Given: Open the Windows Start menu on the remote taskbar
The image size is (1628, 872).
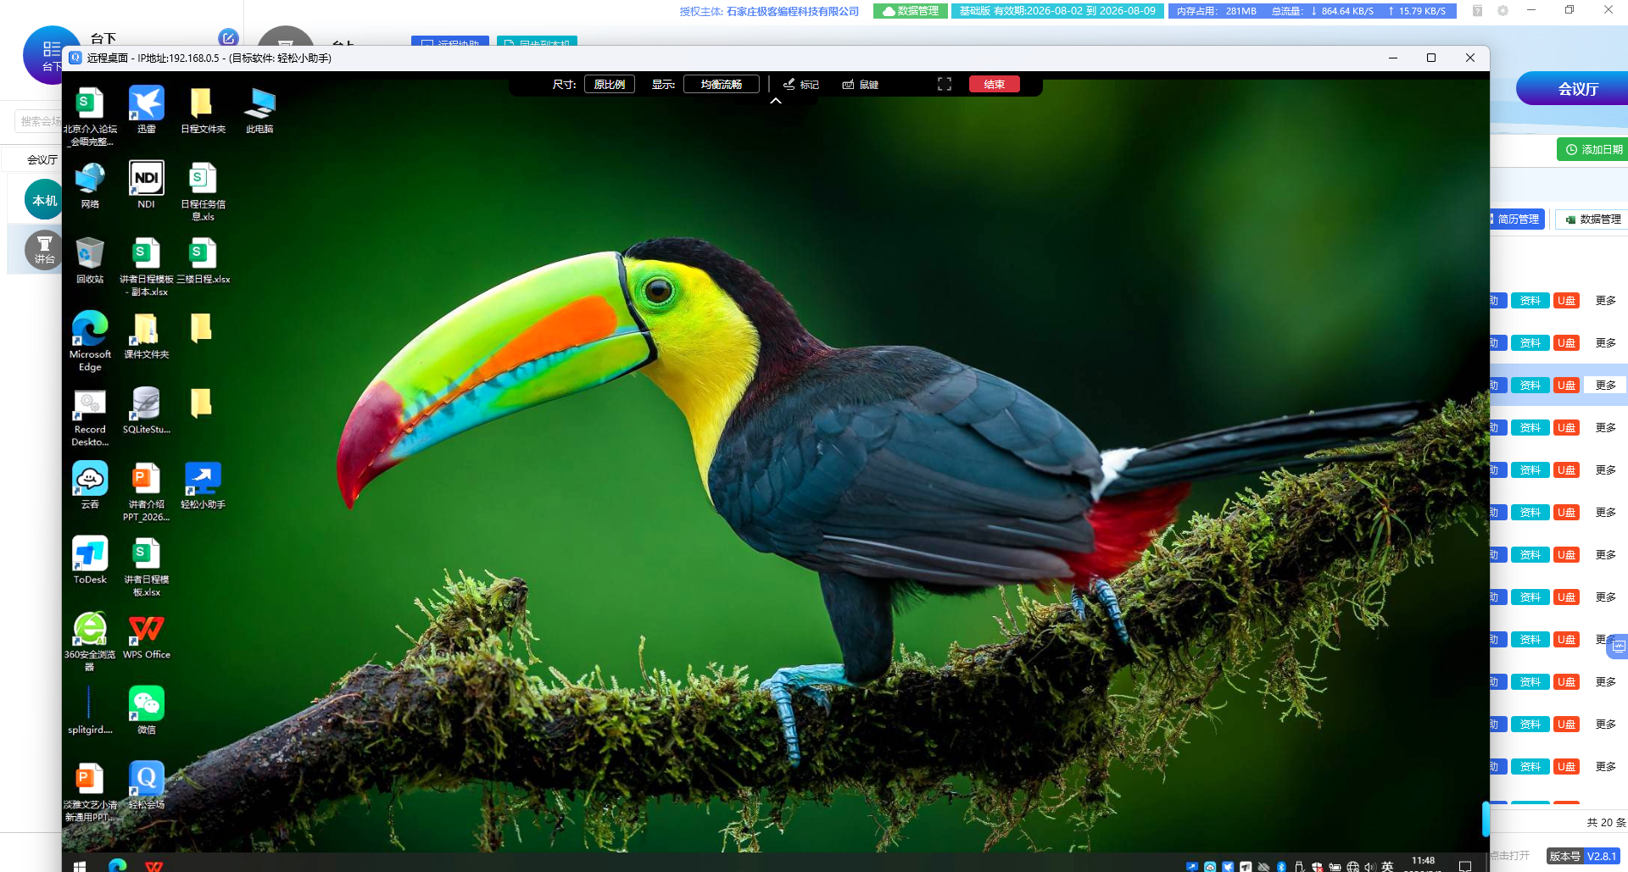Looking at the screenshot, I should pos(80,865).
